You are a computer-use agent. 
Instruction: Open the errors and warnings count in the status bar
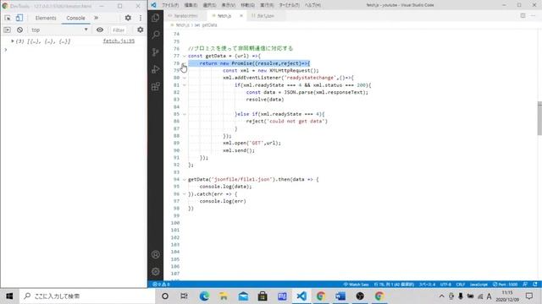(162, 285)
